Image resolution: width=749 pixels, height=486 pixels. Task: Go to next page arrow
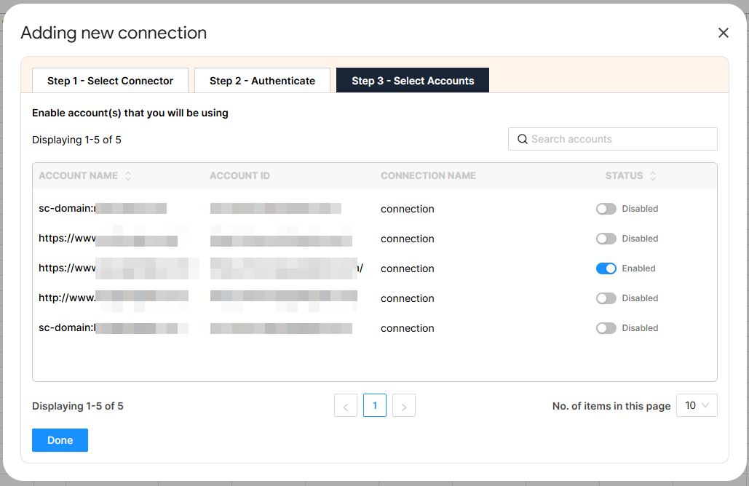pos(404,405)
